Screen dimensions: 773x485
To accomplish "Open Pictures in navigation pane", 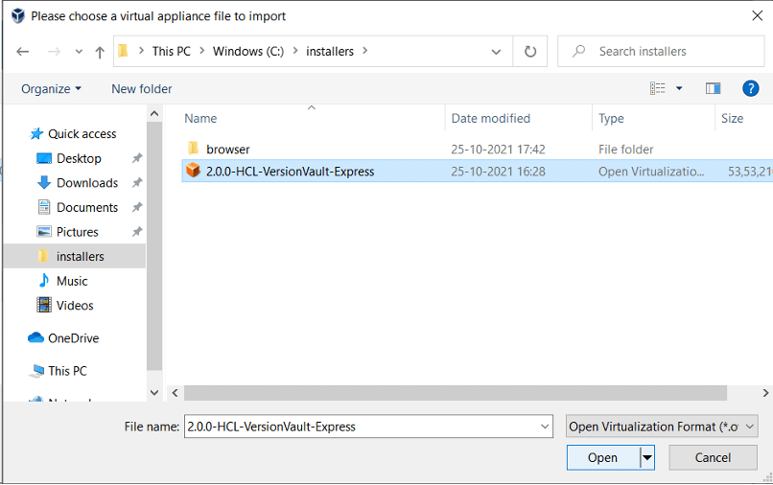I will tap(78, 232).
